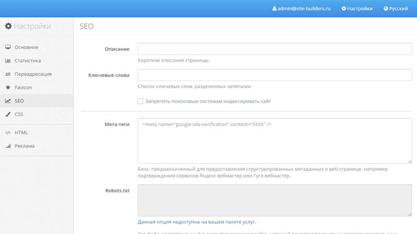The width and height of the screenshot is (417, 234).
Task: Click the gear icon in top bar
Action: point(344,9)
